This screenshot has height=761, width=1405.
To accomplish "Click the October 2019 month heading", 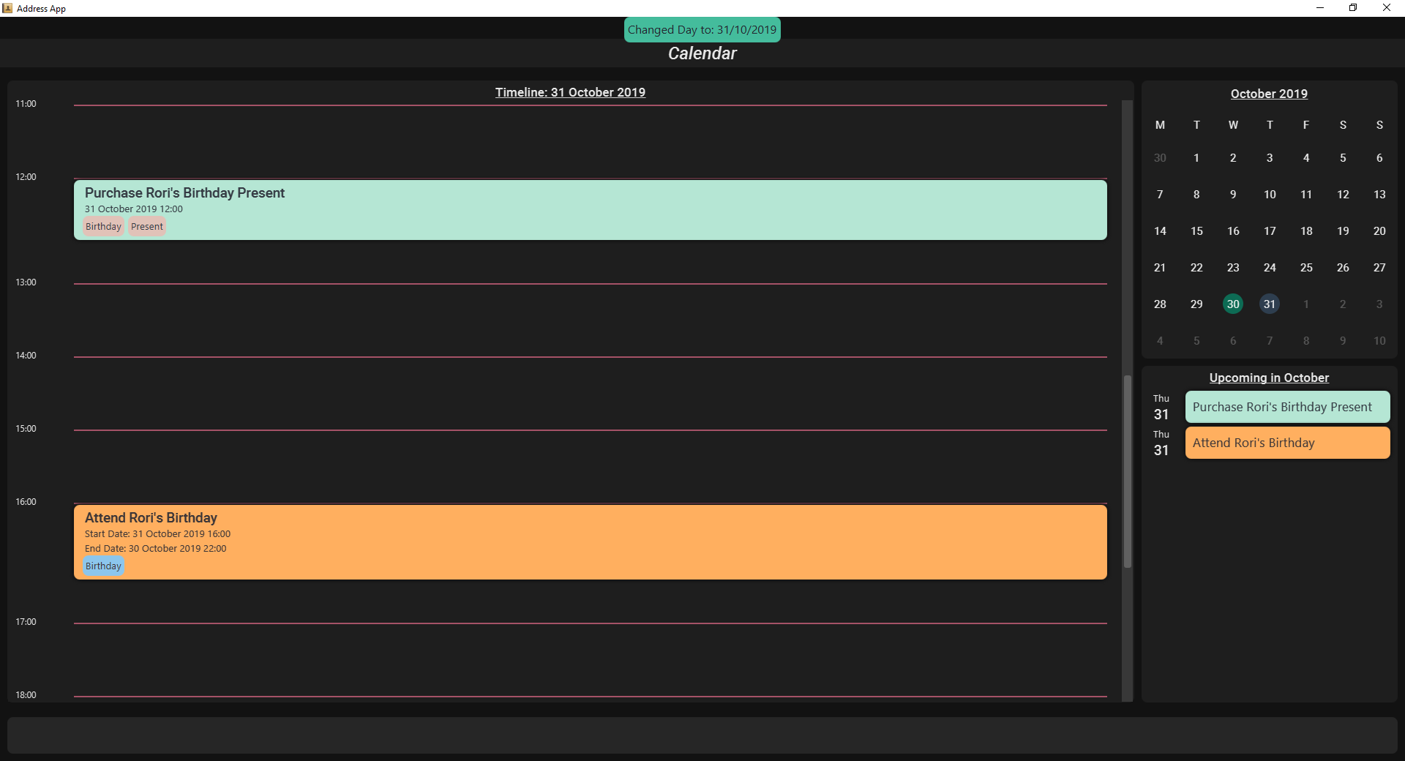I will click(x=1269, y=94).
